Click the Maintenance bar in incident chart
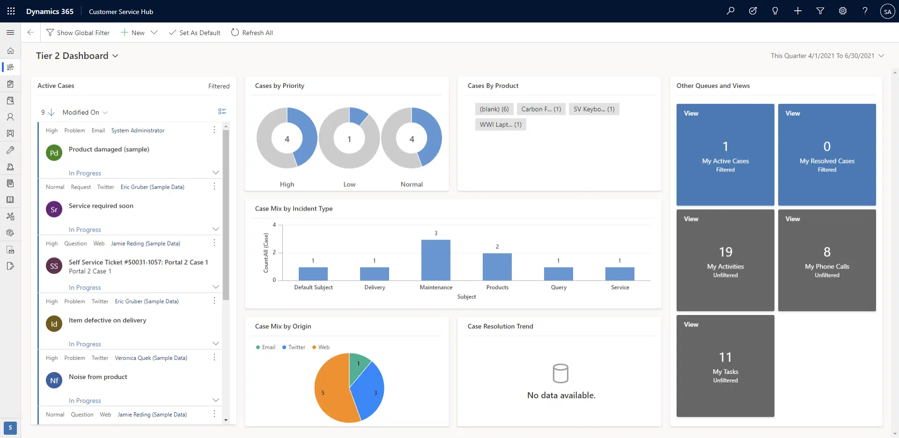This screenshot has height=438, width=899. pos(436,260)
